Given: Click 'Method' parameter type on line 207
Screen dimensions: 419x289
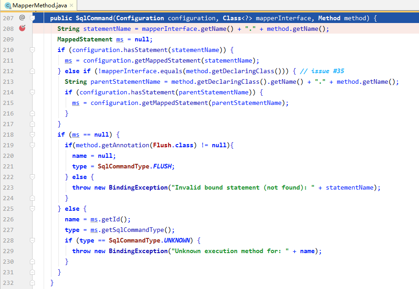Looking at the screenshot, I should (329, 18).
